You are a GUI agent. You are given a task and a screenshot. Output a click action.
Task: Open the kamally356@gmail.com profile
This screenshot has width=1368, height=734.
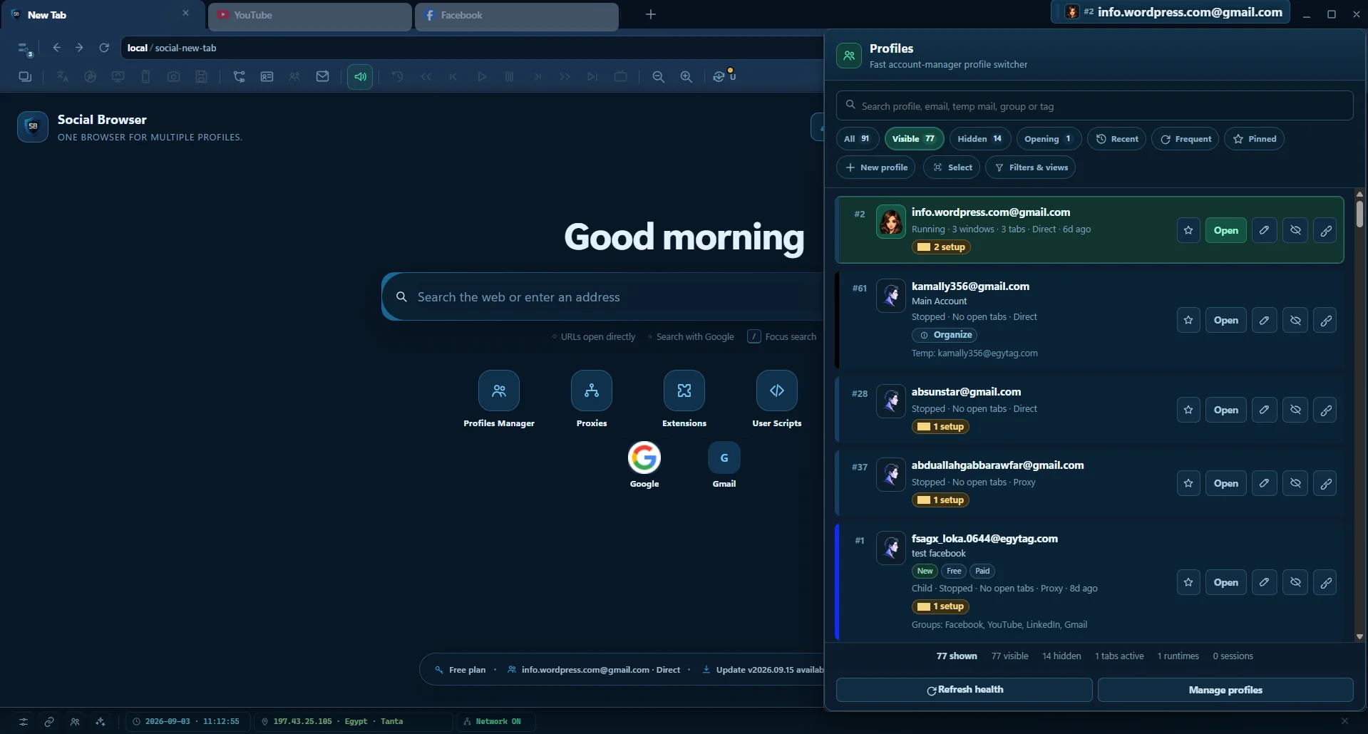1226,320
